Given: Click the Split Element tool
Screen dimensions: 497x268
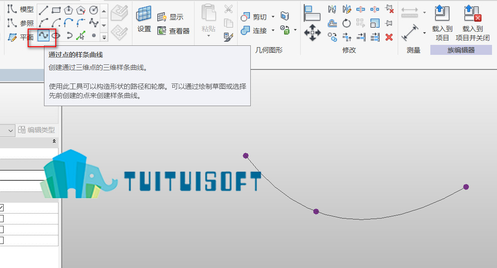Looking at the screenshot, I should (361, 9).
